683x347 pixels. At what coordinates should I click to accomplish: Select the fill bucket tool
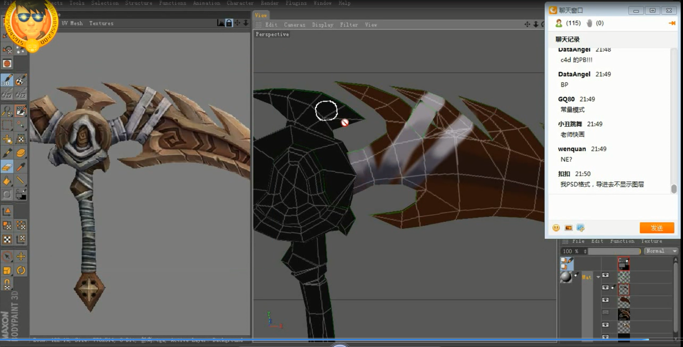7,180
